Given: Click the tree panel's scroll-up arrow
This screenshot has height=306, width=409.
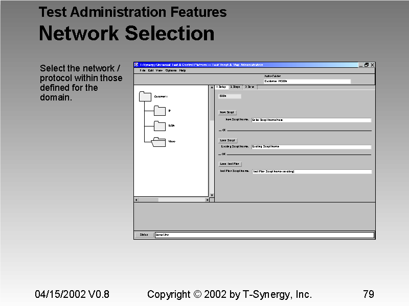Looking at the screenshot, I should pos(211,87).
